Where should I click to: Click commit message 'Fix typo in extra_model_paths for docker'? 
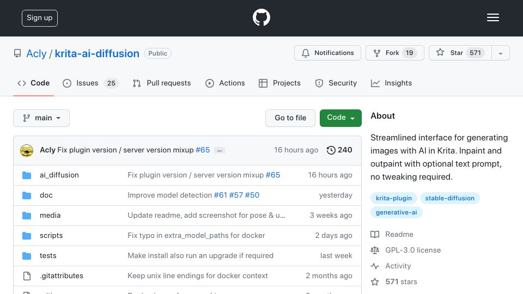click(x=196, y=236)
